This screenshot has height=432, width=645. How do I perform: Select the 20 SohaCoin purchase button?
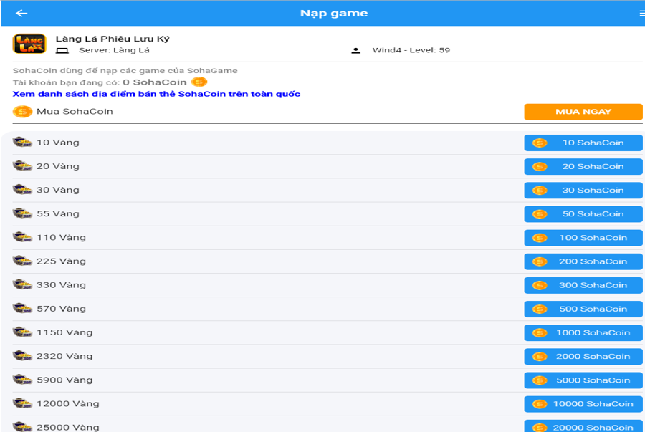pyautogui.click(x=583, y=166)
